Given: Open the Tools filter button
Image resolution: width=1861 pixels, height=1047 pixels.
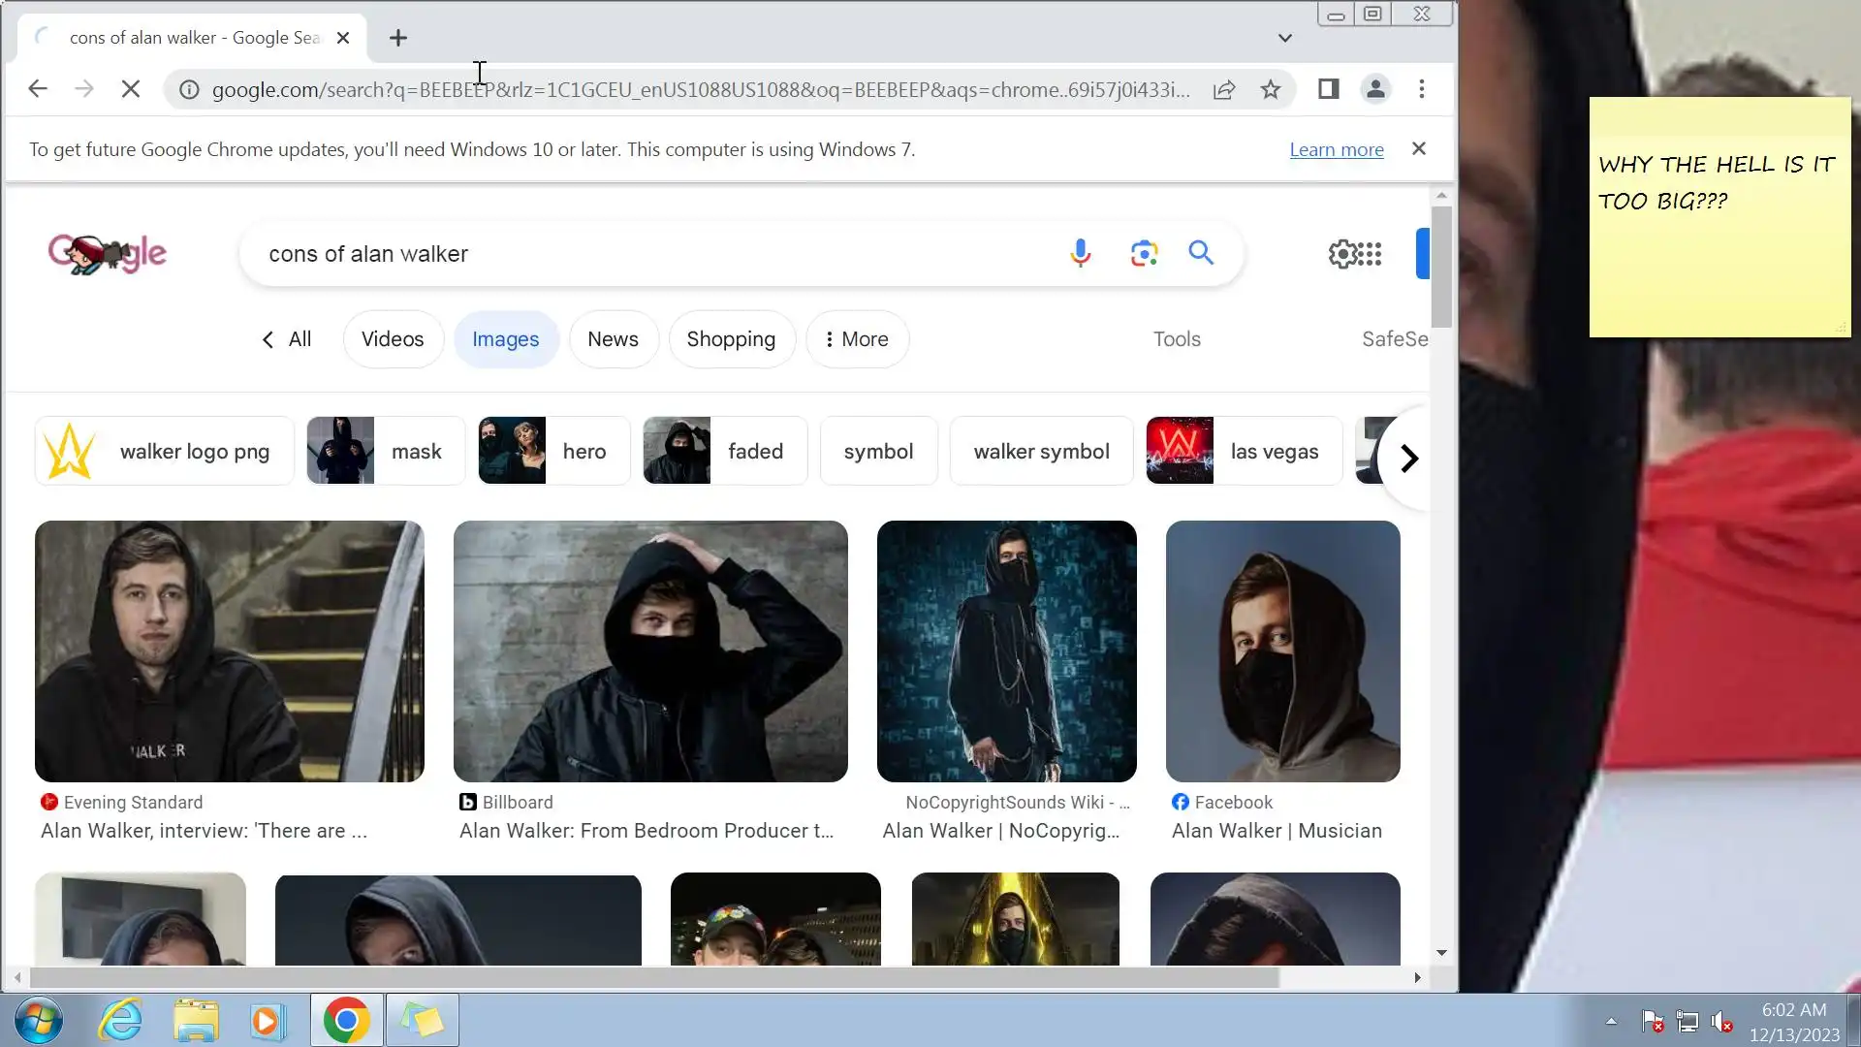Looking at the screenshot, I should [x=1176, y=339].
